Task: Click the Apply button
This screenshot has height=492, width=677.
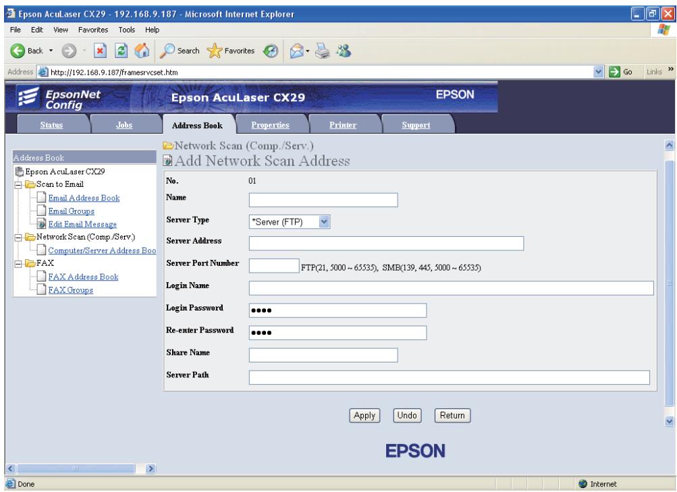Action: [364, 416]
